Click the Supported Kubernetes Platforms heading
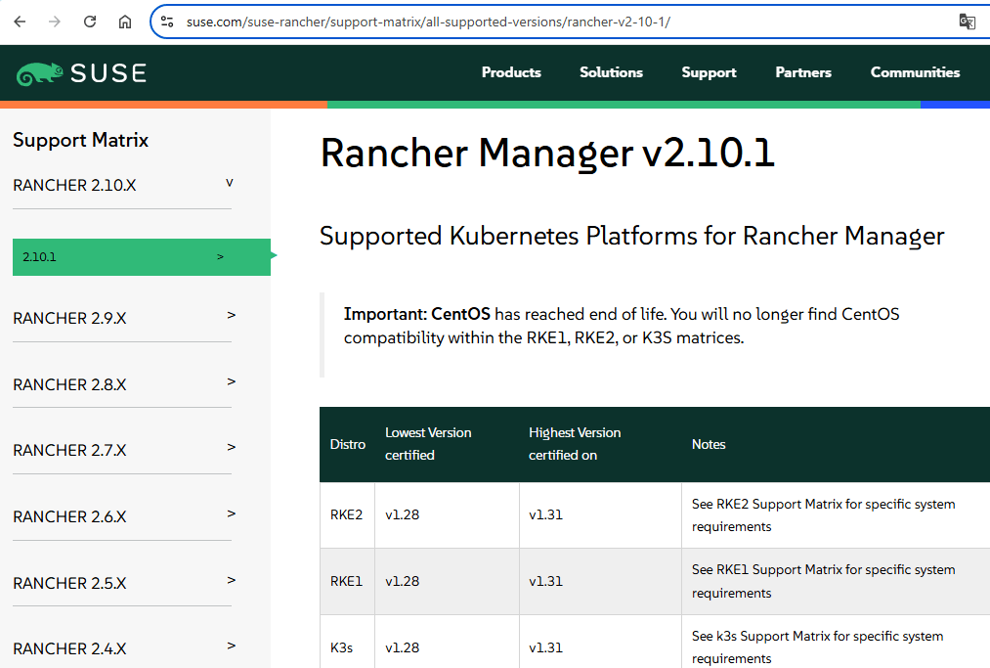Image resolution: width=990 pixels, height=668 pixels. [632, 237]
